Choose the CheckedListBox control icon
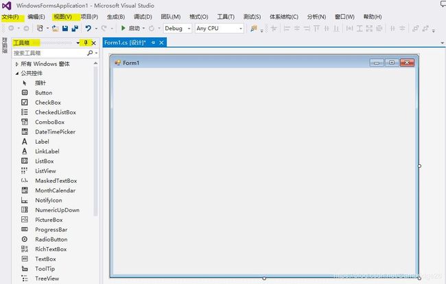 (x=25, y=112)
